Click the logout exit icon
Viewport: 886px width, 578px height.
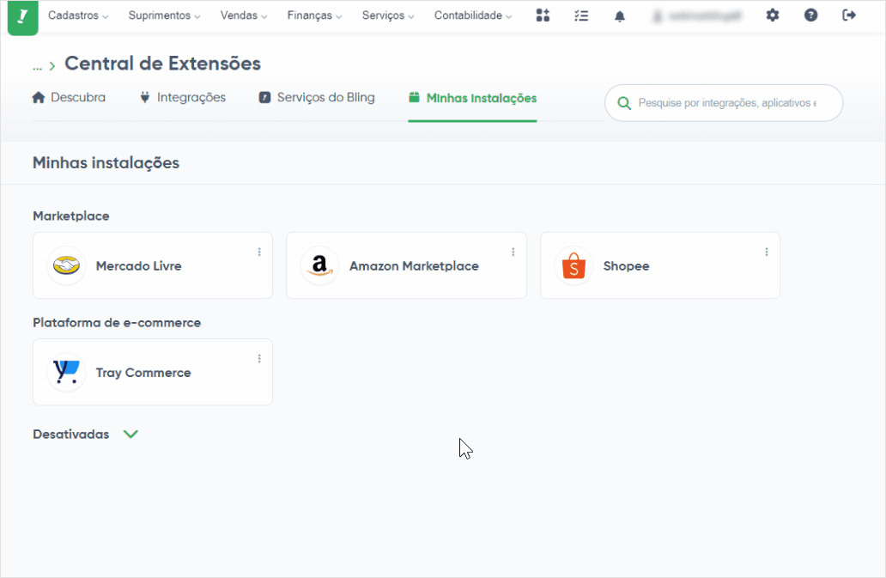click(849, 15)
